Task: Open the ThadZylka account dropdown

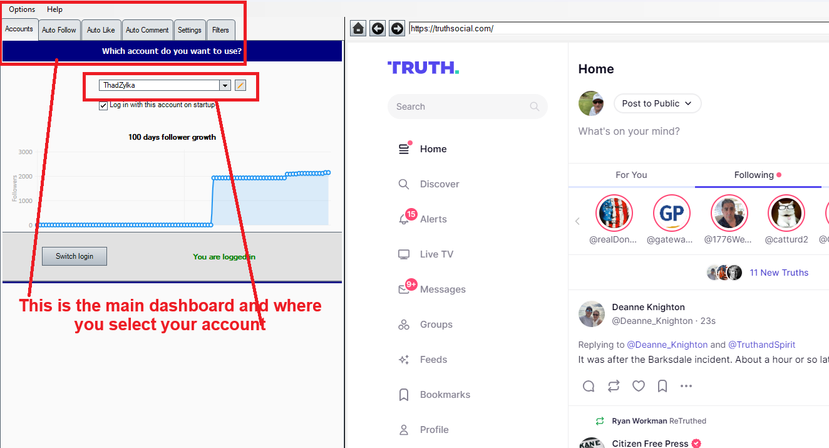Action: click(225, 85)
